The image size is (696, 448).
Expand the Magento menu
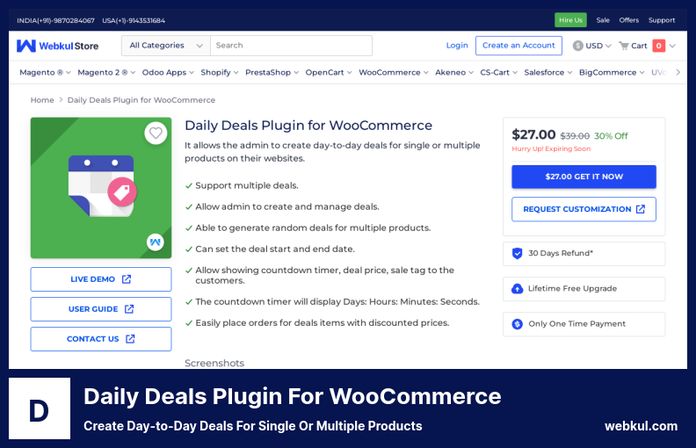point(45,72)
